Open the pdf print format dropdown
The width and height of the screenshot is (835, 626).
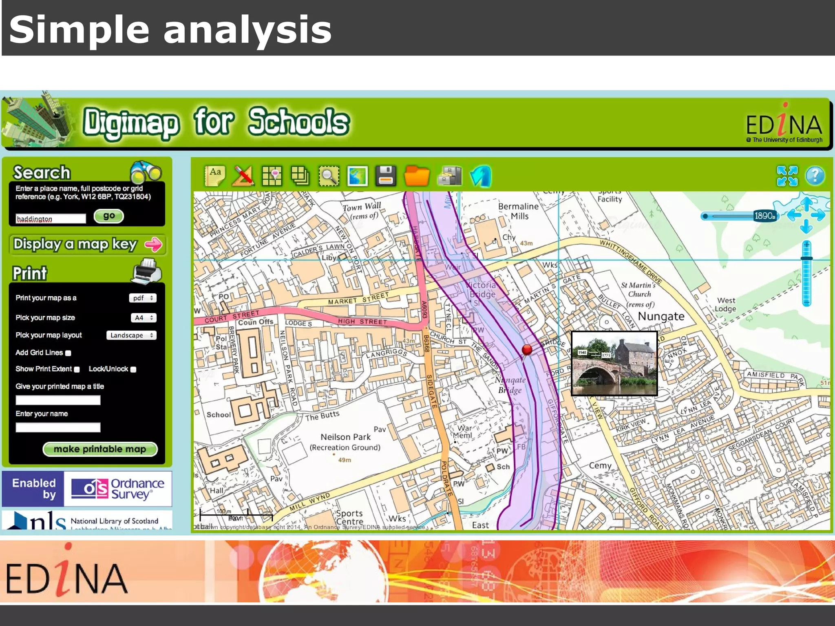coord(143,298)
